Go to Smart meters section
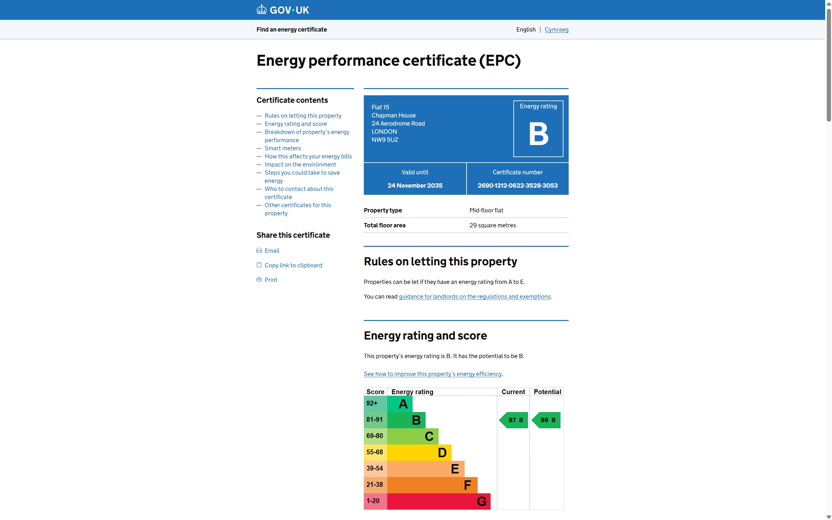 pos(283,148)
